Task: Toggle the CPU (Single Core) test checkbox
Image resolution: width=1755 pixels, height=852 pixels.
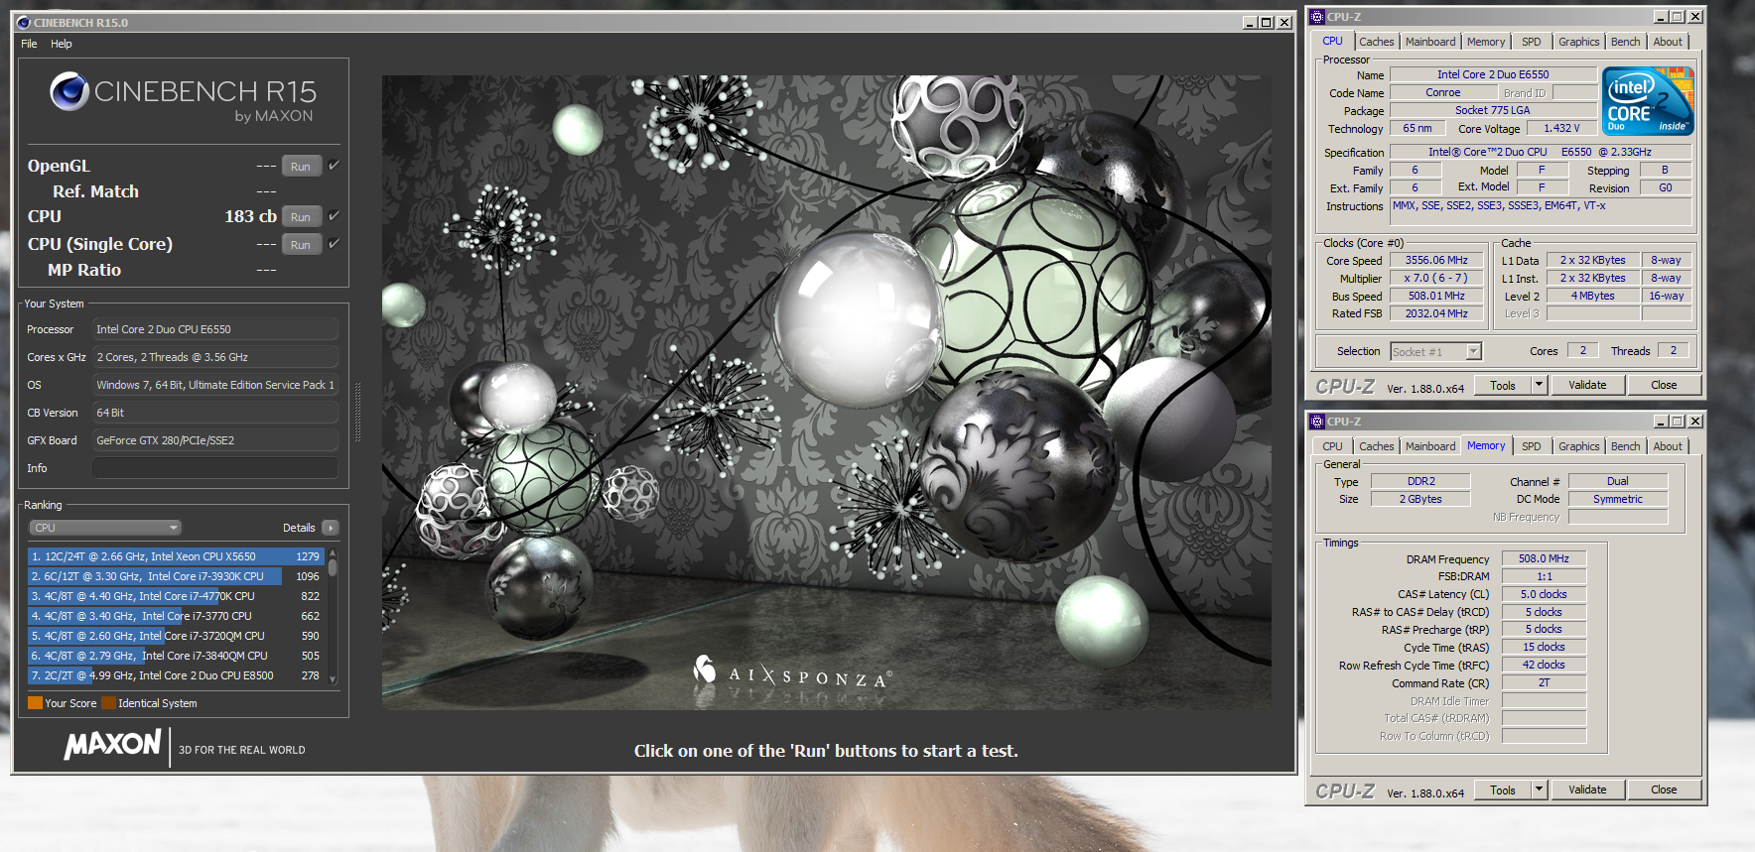Action: point(334,243)
